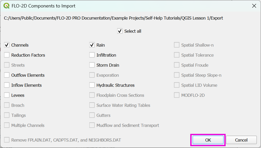Enable the Reduction Factors checkbox
Viewport: 261px width, 148px height.
coord(7,55)
